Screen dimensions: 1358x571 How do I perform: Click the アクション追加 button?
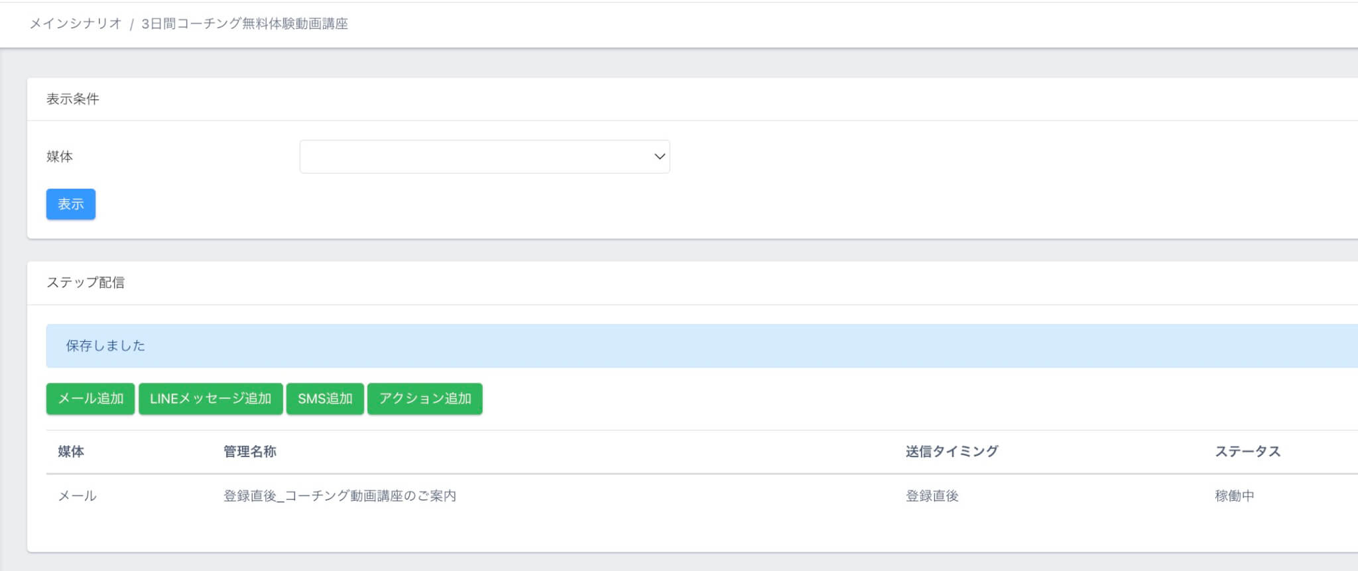425,399
